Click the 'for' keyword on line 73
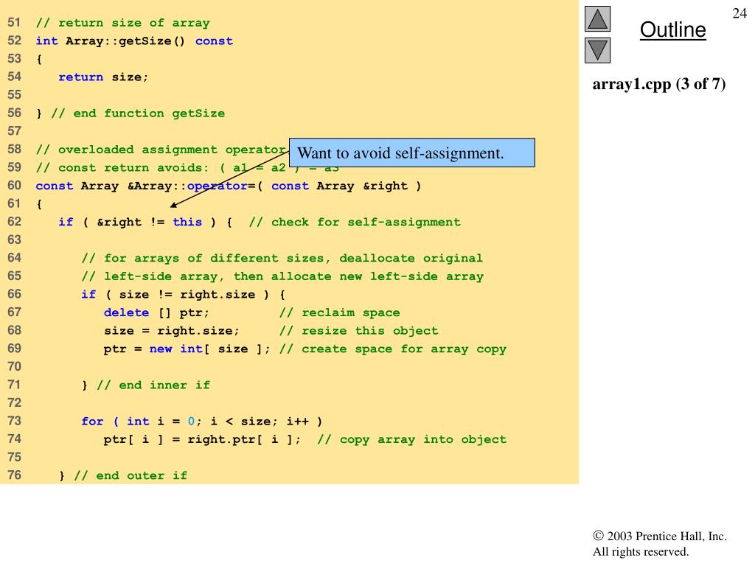755x566 pixels. coord(92,422)
